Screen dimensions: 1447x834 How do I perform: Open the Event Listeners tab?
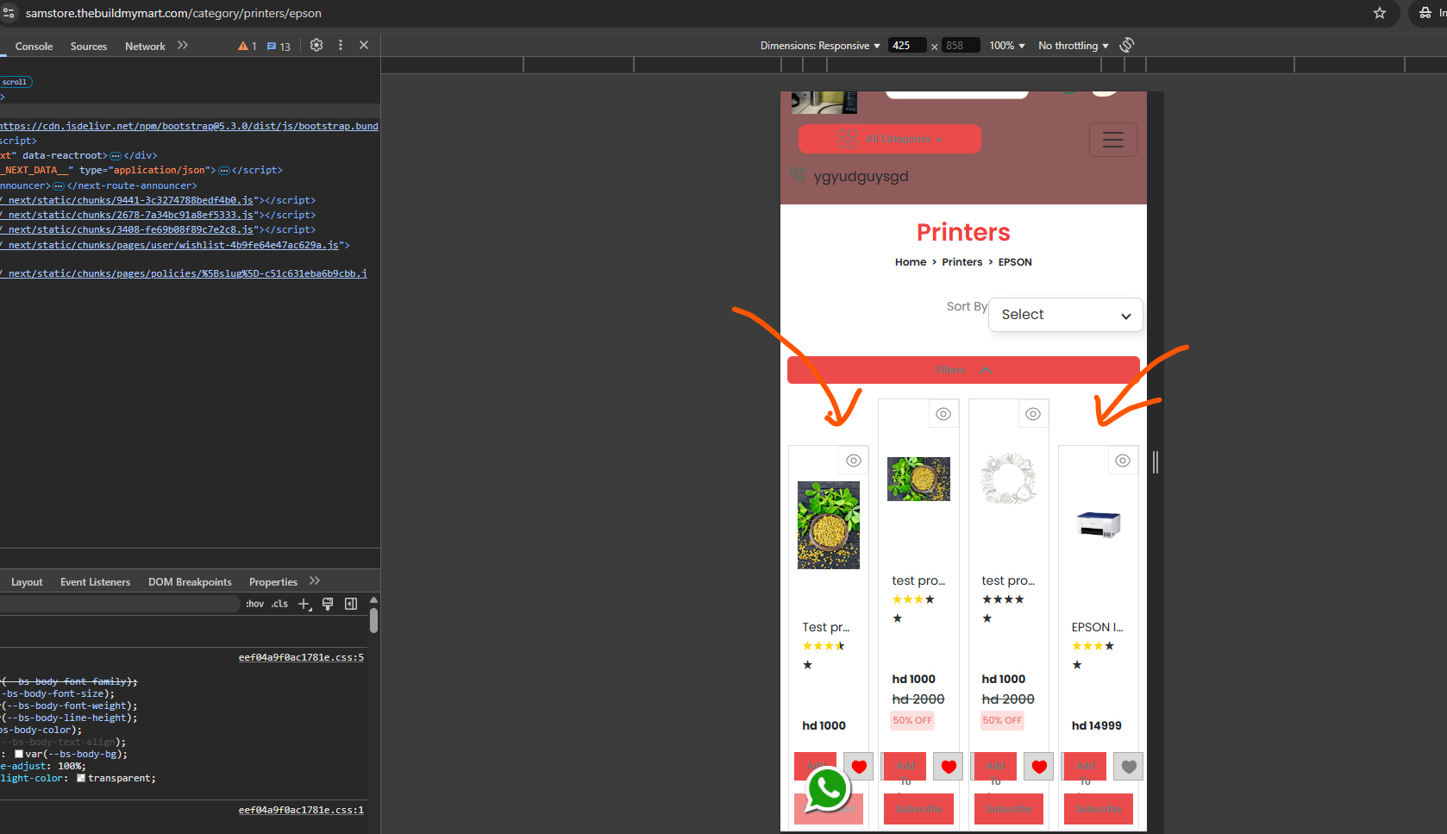[x=95, y=582]
